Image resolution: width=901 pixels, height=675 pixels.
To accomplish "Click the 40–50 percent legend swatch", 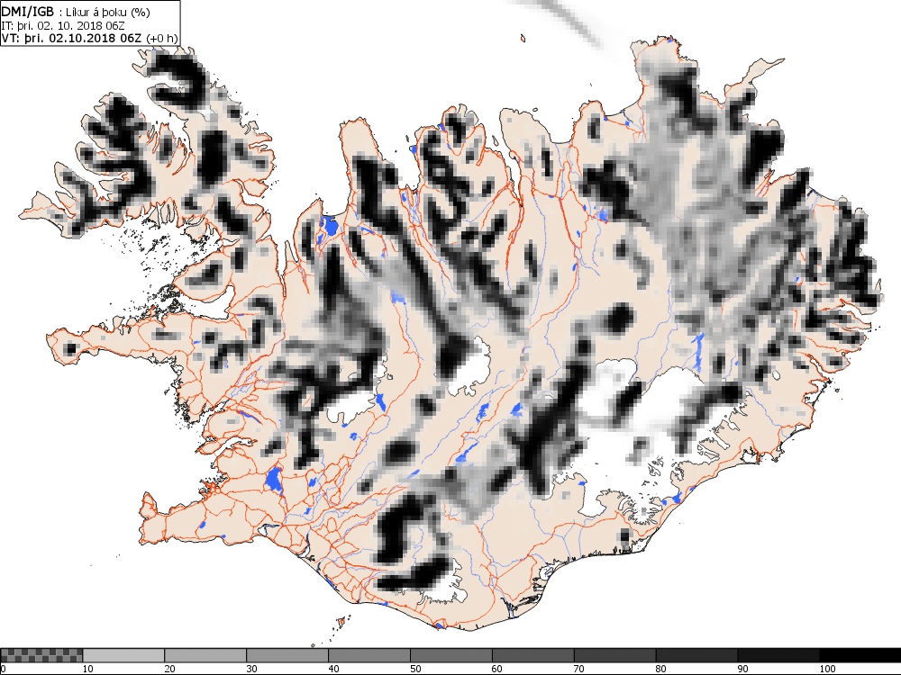I will point(369,655).
